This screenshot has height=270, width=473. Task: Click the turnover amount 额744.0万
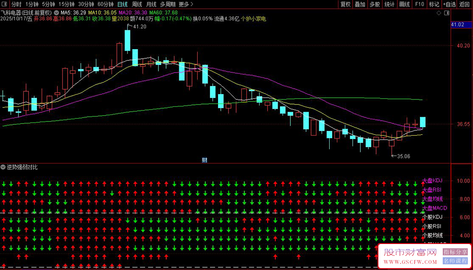142,19
